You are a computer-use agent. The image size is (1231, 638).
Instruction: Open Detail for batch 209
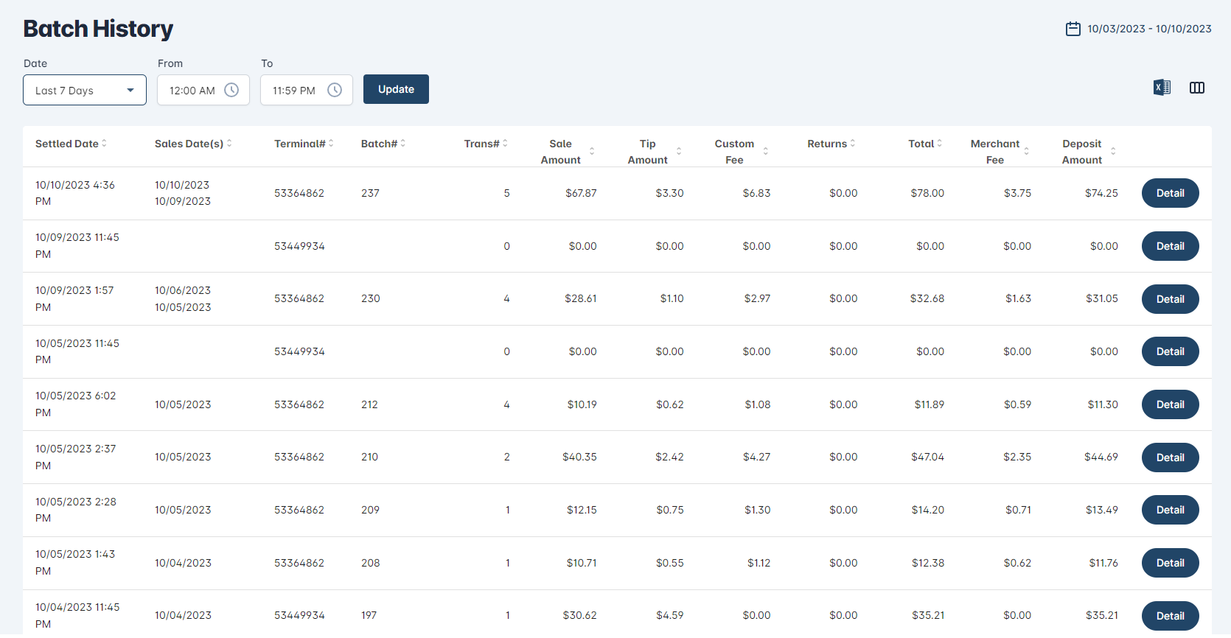1170,510
